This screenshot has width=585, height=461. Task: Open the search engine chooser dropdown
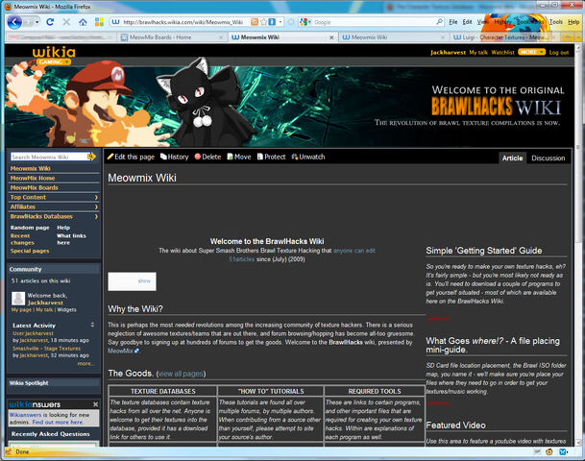[x=309, y=22]
